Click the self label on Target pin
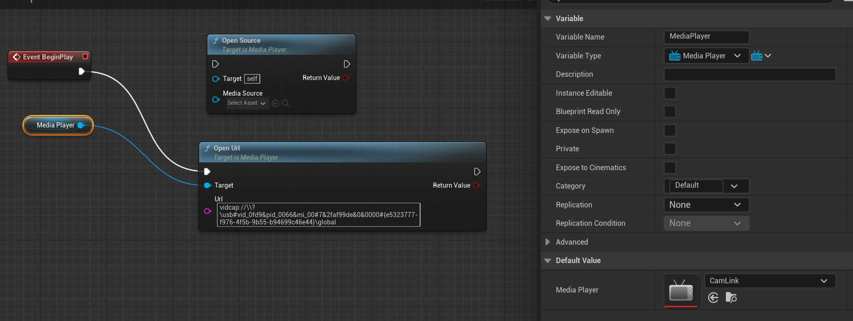853x321 pixels. pyautogui.click(x=252, y=79)
